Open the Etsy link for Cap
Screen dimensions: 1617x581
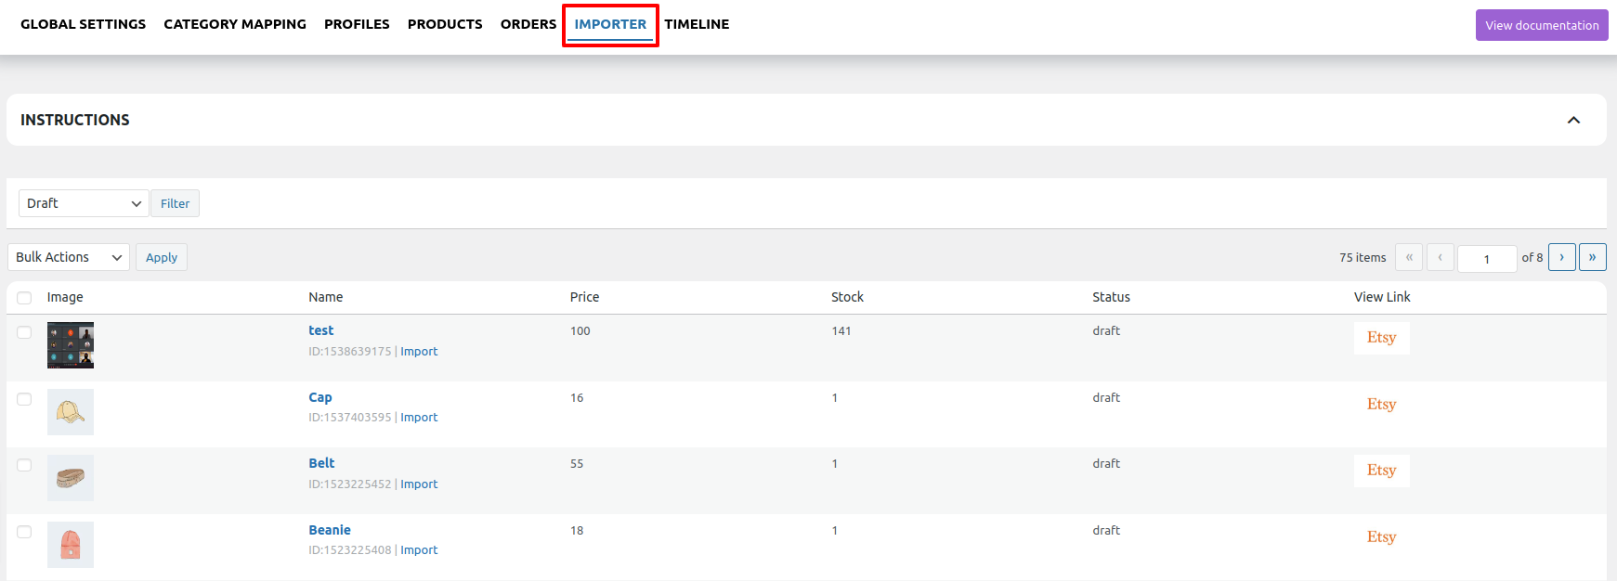pyautogui.click(x=1381, y=405)
